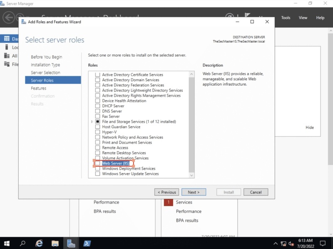The width and height of the screenshot is (333, 249).
Task: Open File Explorer from taskbar
Action: click(55, 244)
